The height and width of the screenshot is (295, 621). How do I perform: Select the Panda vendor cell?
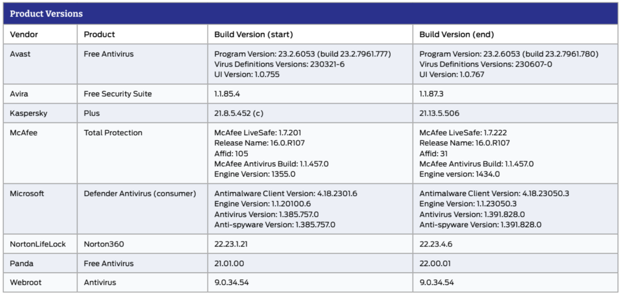(x=22, y=264)
